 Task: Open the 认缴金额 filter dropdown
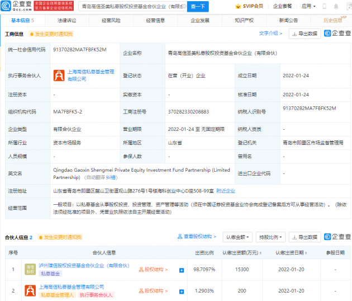[237, 237]
